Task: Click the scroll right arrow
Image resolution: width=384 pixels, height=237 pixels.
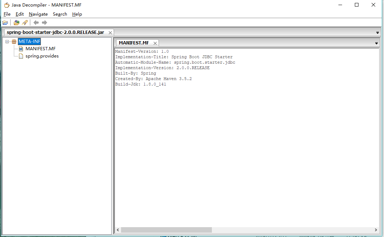Action: coord(376,230)
